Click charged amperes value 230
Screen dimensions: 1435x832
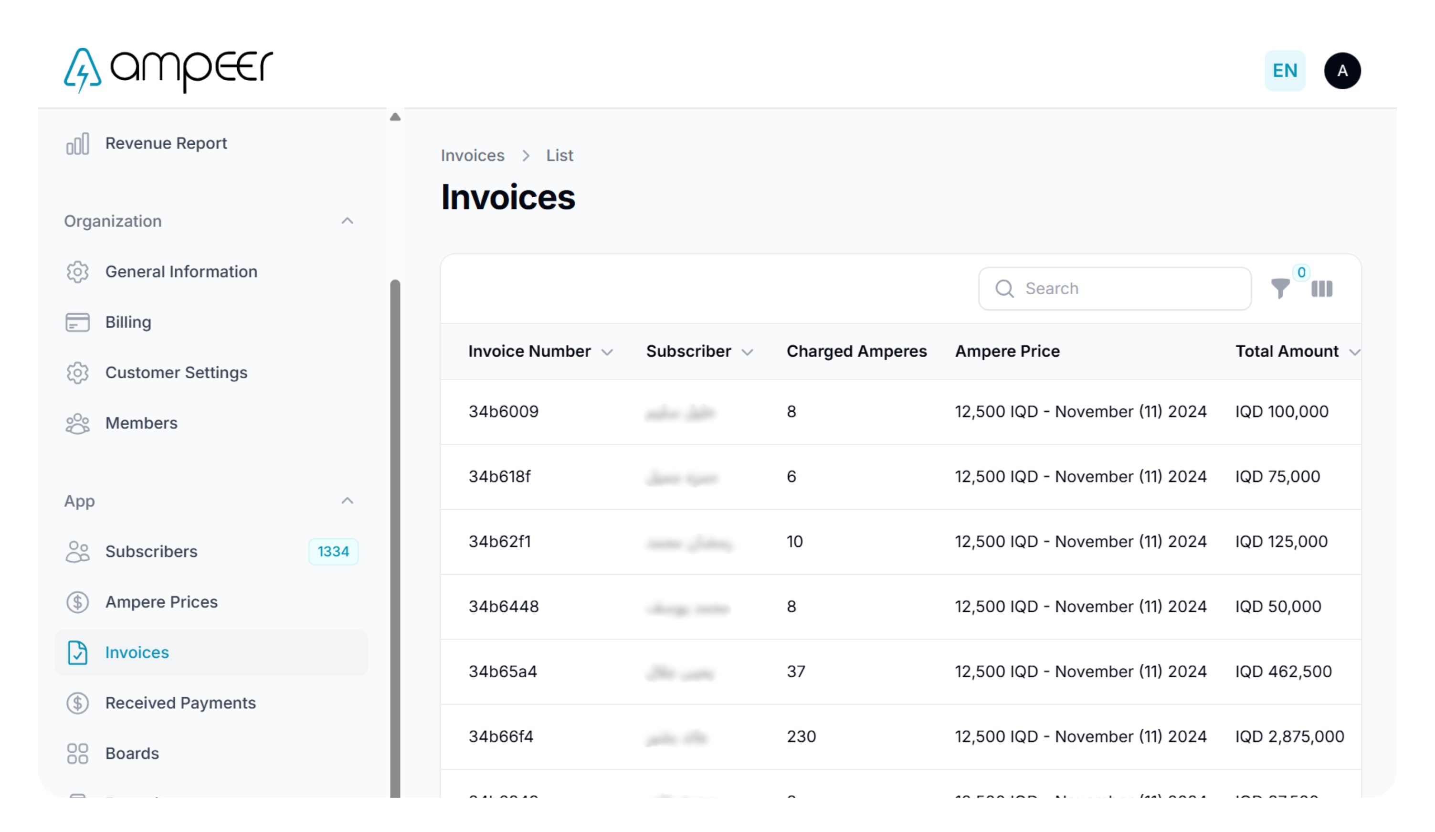(801, 736)
